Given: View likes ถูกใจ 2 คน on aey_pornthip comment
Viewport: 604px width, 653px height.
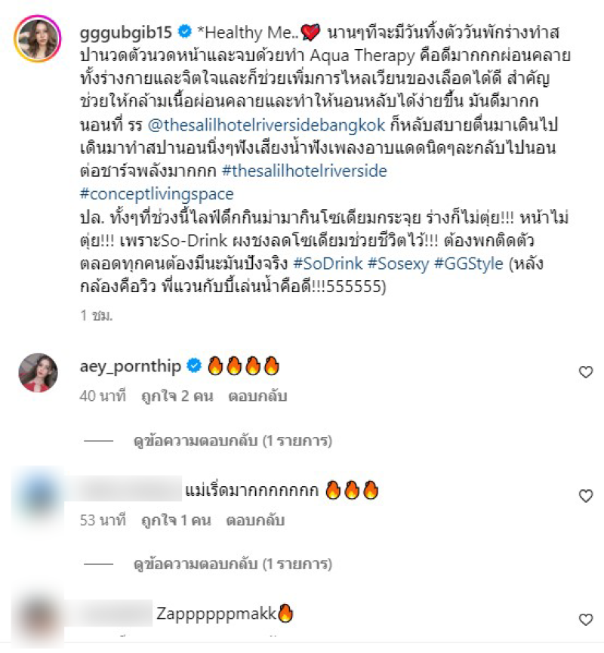Looking at the screenshot, I should (x=177, y=396).
